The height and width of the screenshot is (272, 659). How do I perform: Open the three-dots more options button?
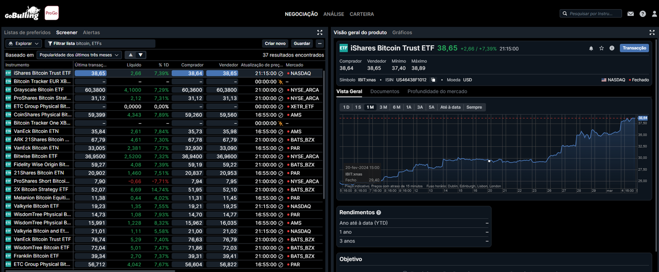[320, 44]
